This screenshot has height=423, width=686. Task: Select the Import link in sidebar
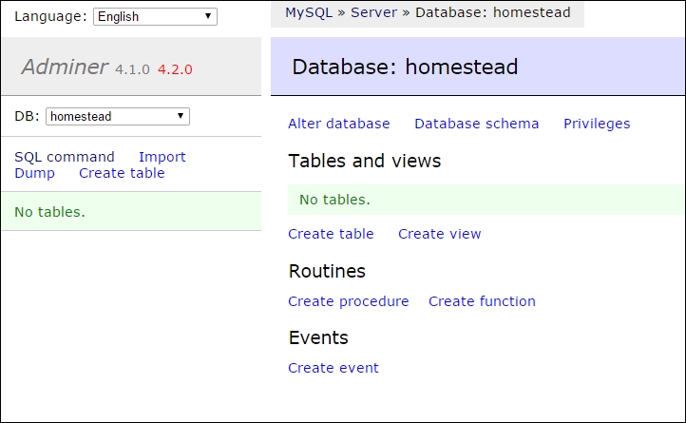tap(162, 157)
